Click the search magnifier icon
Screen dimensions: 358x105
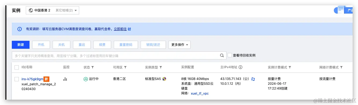(x=222, y=55)
